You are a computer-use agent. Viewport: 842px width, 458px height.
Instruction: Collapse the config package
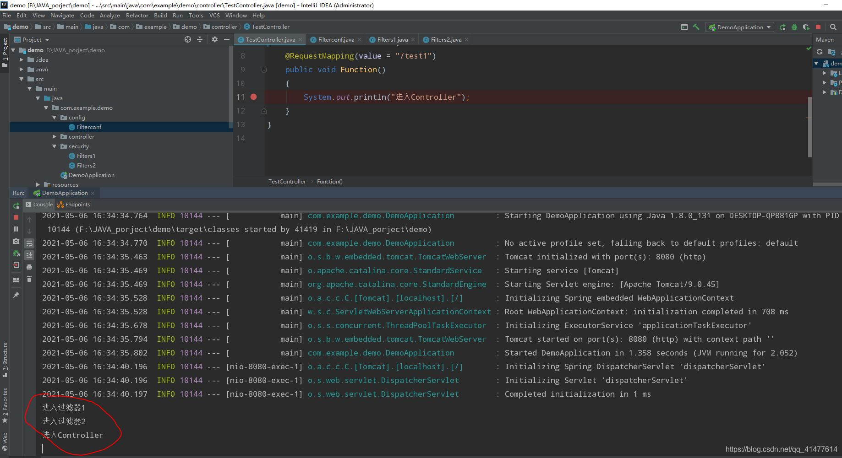[54, 118]
